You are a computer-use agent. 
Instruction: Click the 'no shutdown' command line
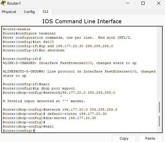(34, 50)
